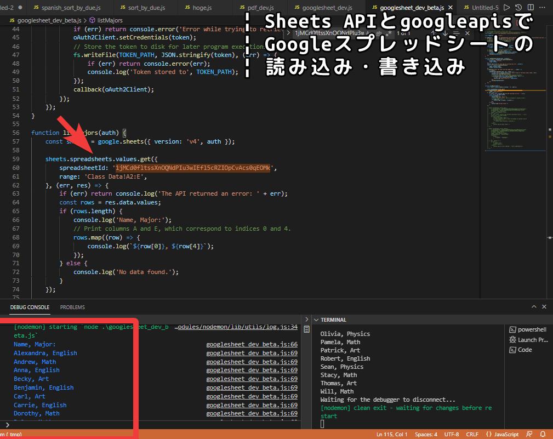
Task: Collapse the TERMINAL section chevron
Action: (315, 320)
